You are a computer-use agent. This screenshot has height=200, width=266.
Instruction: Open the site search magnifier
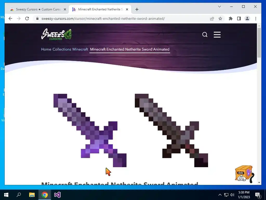205,35
